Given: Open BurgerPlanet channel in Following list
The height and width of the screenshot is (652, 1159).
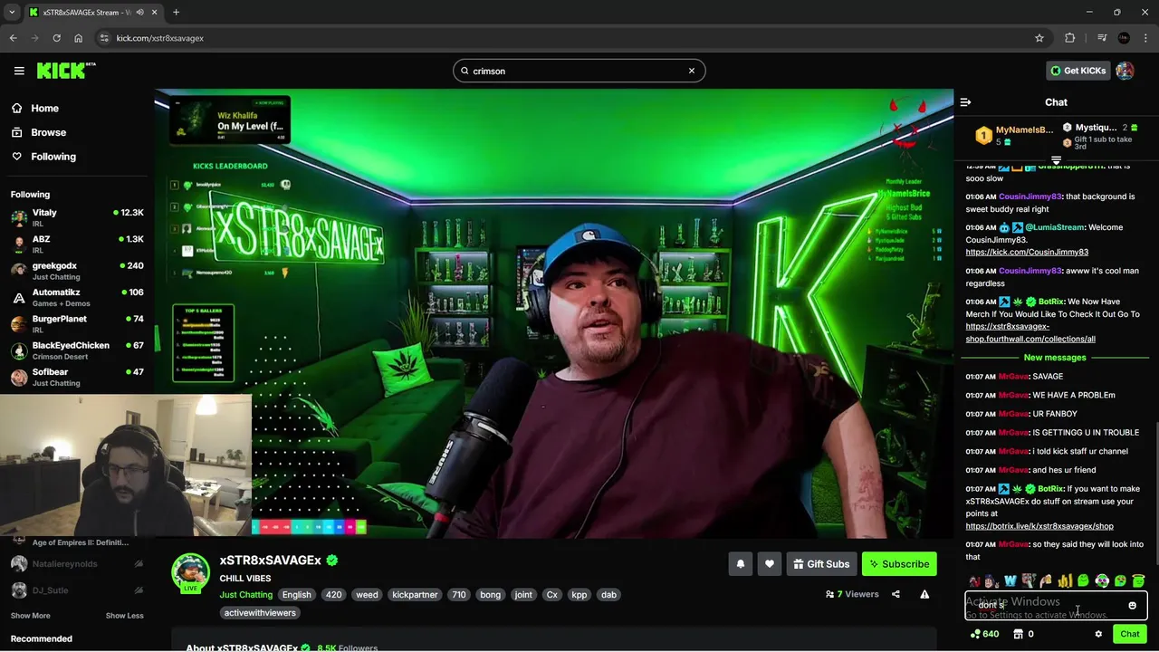Looking at the screenshot, I should pos(76,323).
